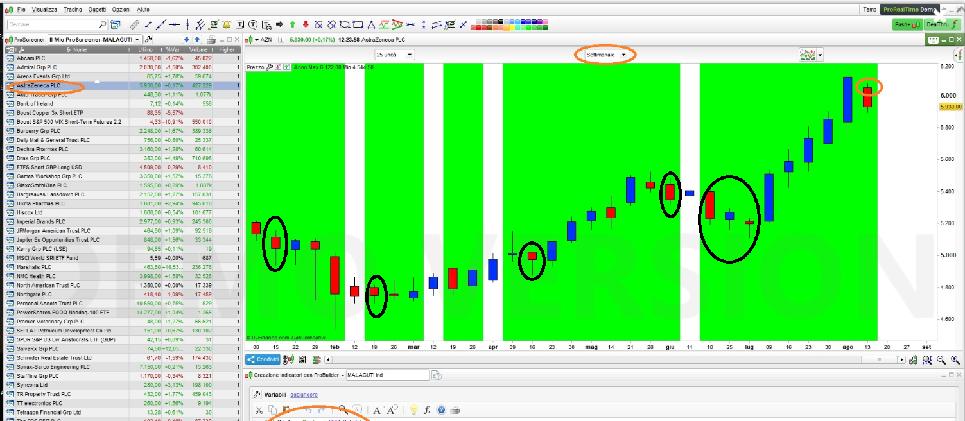Open the Settimanale timeframe dropdown
This screenshot has height=421, width=965.
606,55
